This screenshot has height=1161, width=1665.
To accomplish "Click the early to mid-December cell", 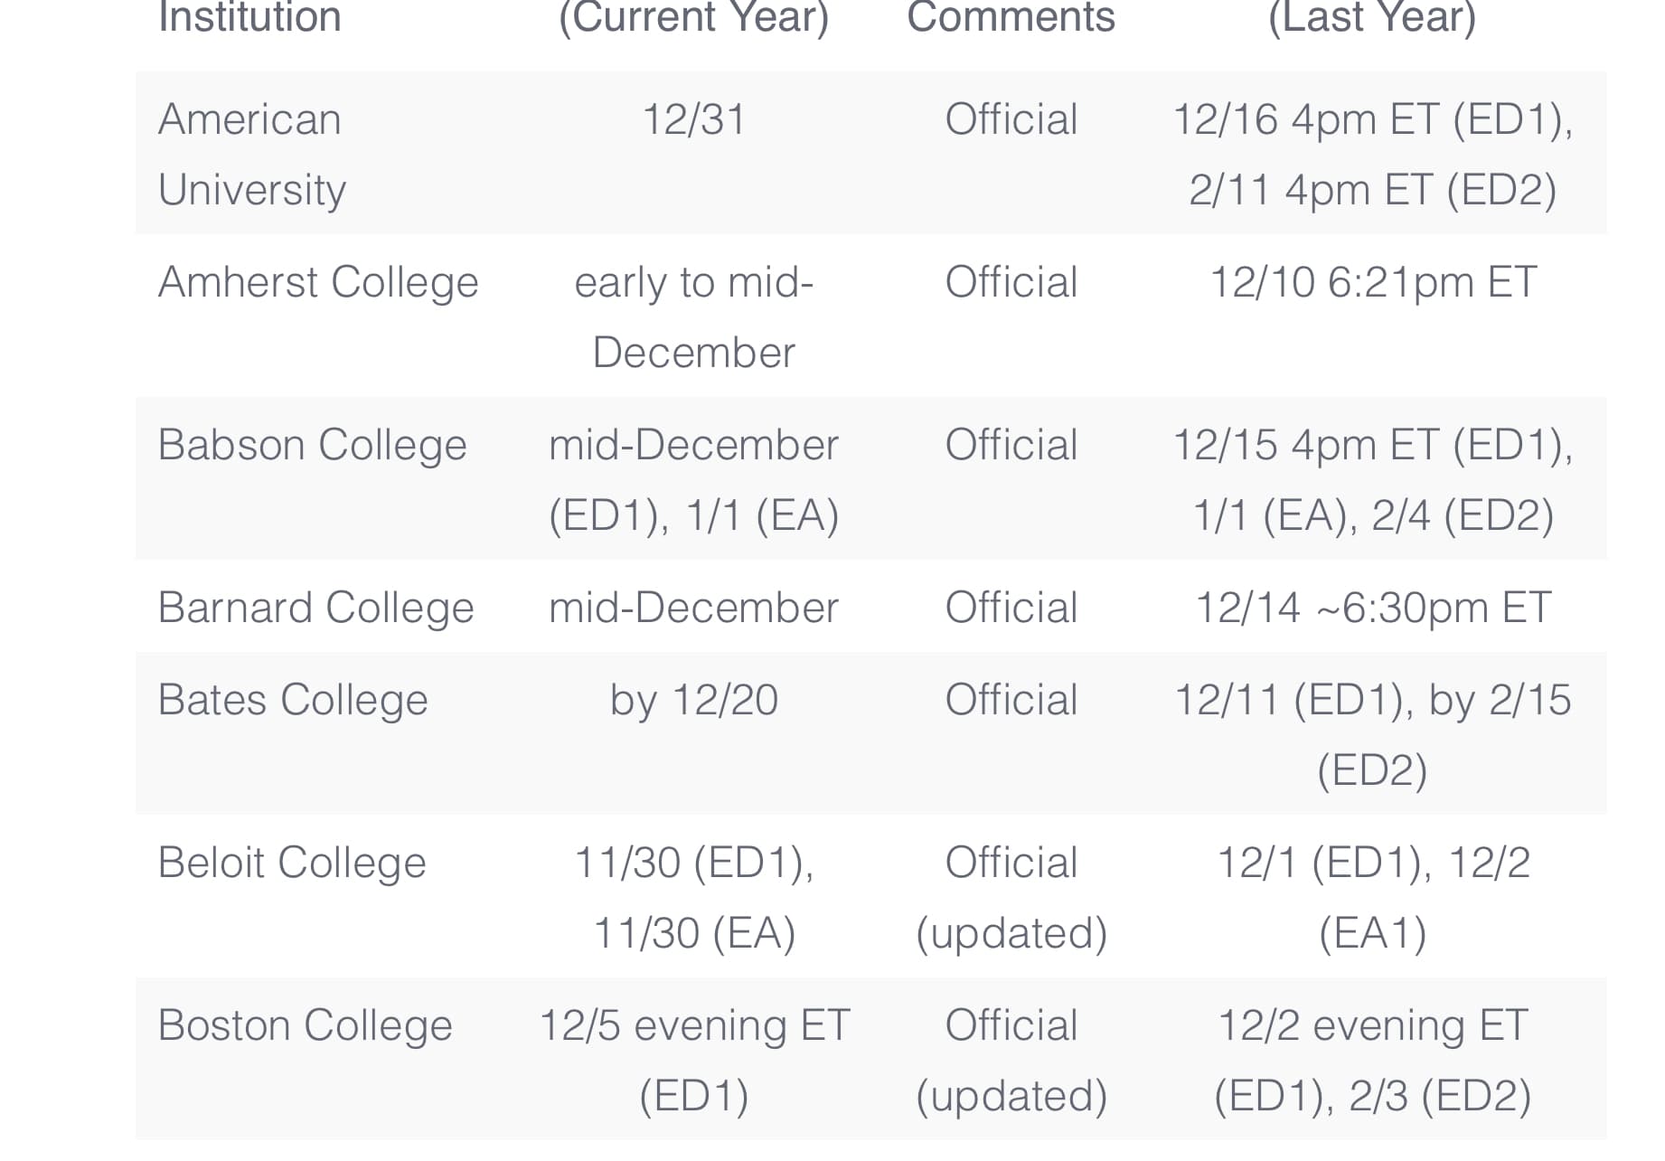I will [693, 317].
